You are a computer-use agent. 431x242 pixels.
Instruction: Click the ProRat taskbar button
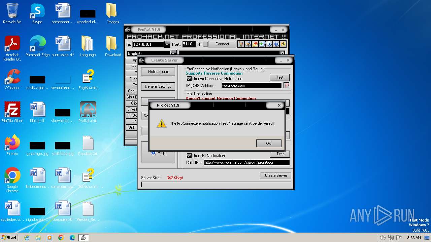pos(84,238)
